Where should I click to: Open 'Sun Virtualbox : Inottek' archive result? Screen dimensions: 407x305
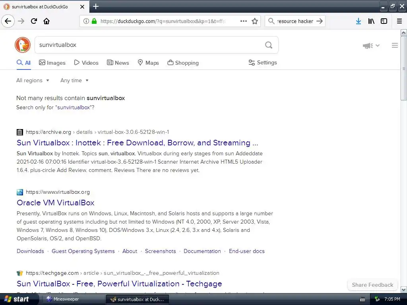pos(137,143)
